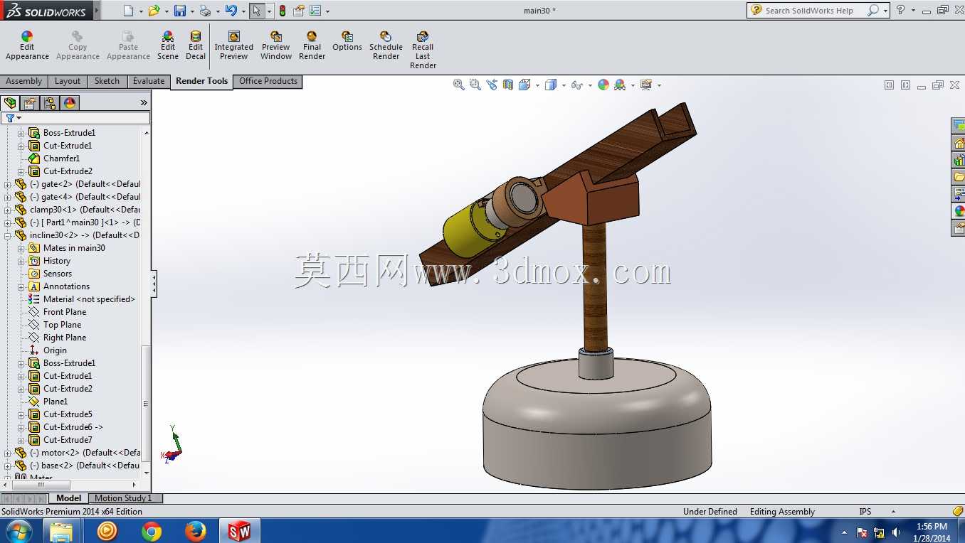This screenshot has height=543, width=965.
Task: Expand the Annotations folder
Action: (x=21, y=286)
